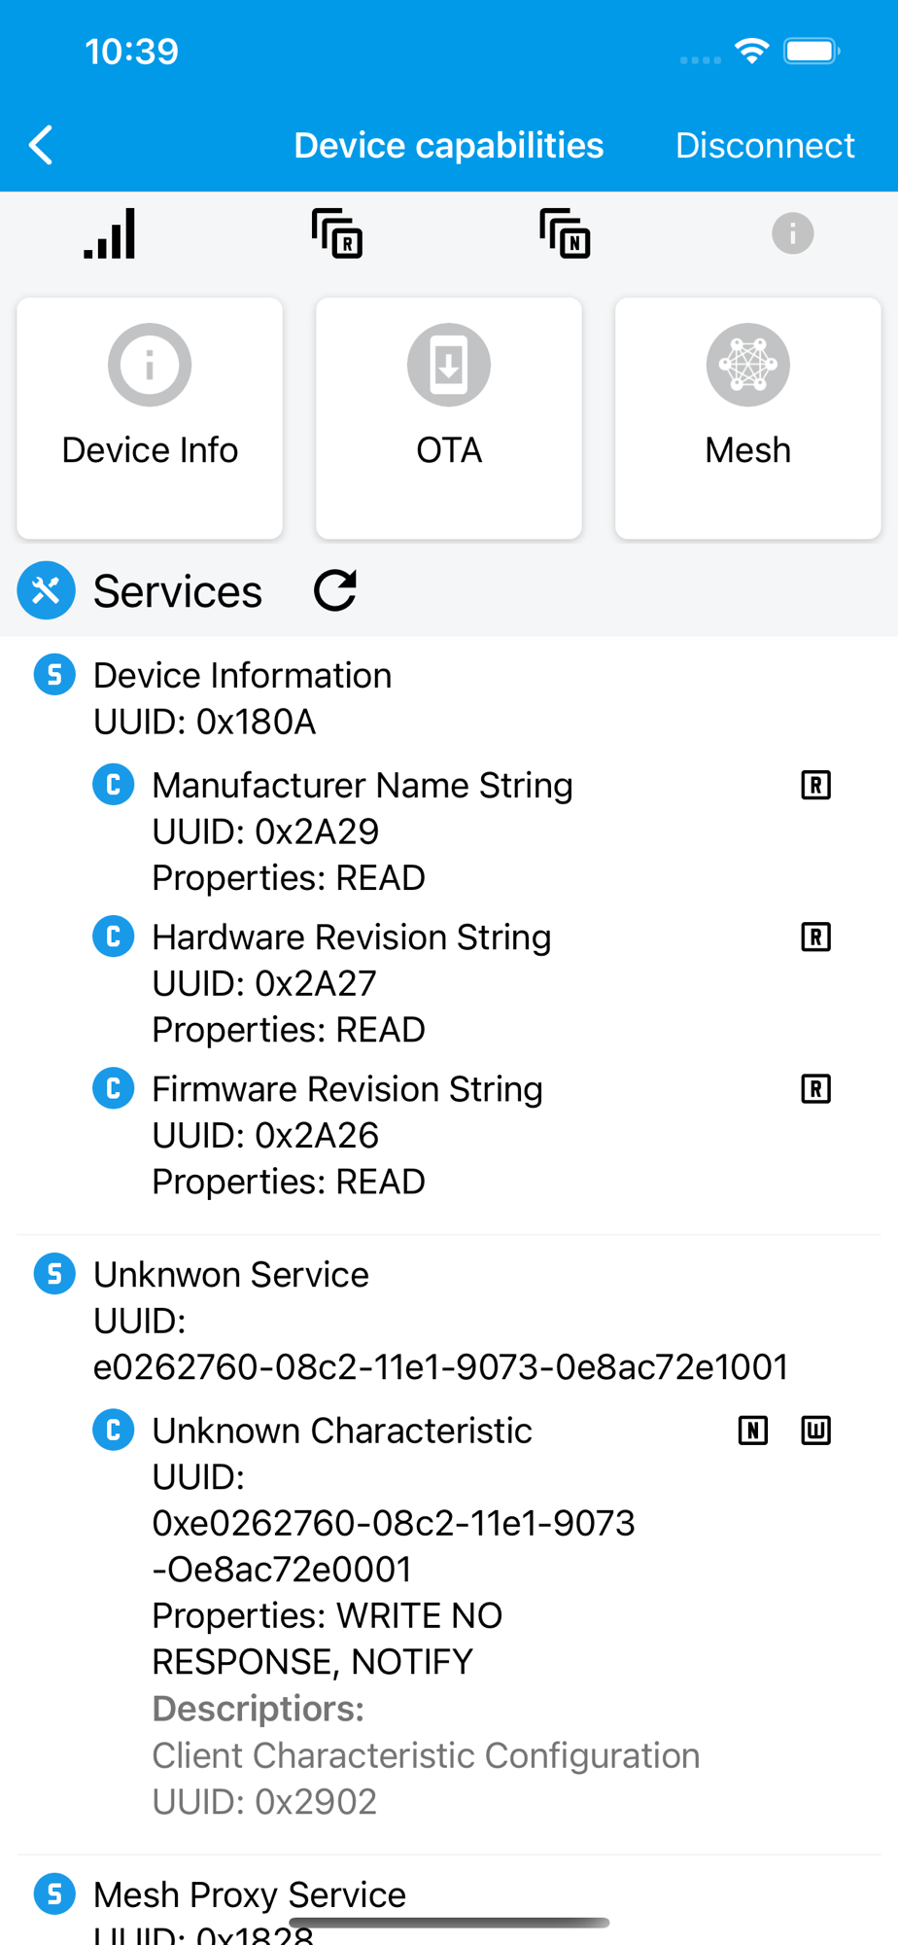Tap the battery status icon
898x1945 pixels.
click(812, 51)
